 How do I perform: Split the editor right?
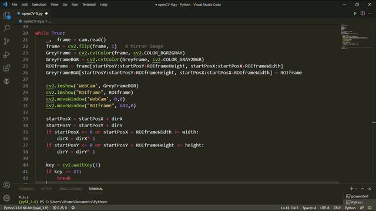(362, 13)
